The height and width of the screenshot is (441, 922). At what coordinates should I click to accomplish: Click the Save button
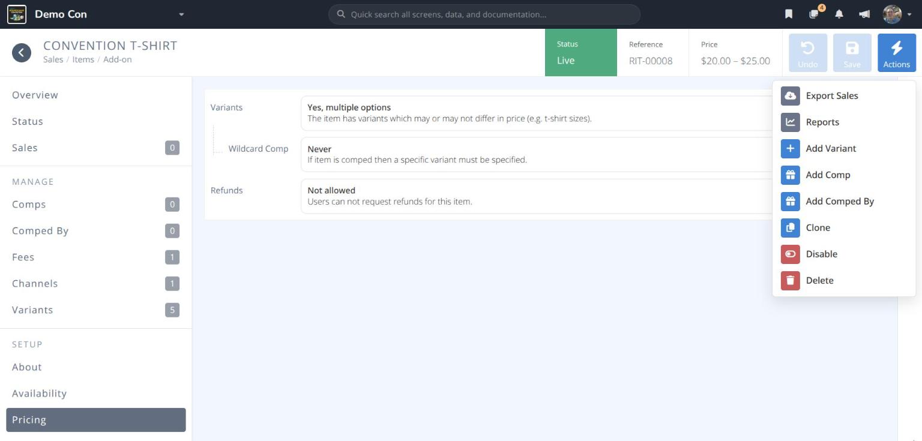(852, 53)
